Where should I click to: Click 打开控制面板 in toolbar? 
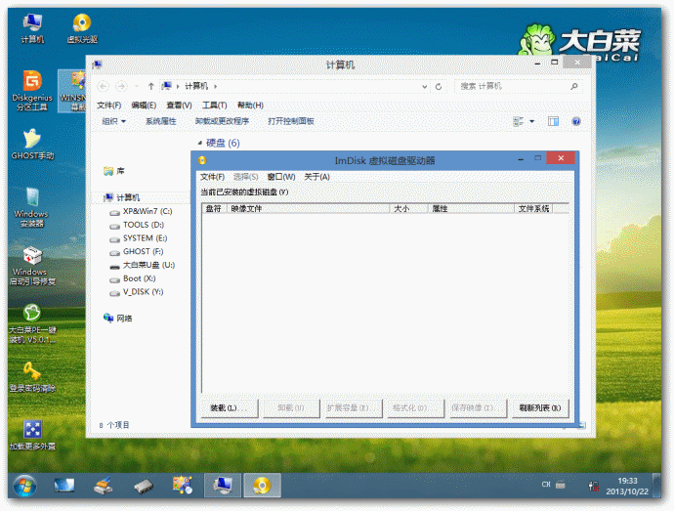point(291,121)
